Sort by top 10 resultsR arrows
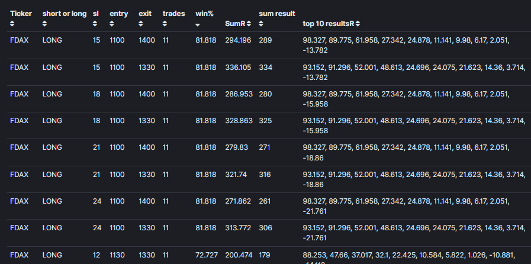Viewport: 531px width, 264px height. [x=358, y=24]
